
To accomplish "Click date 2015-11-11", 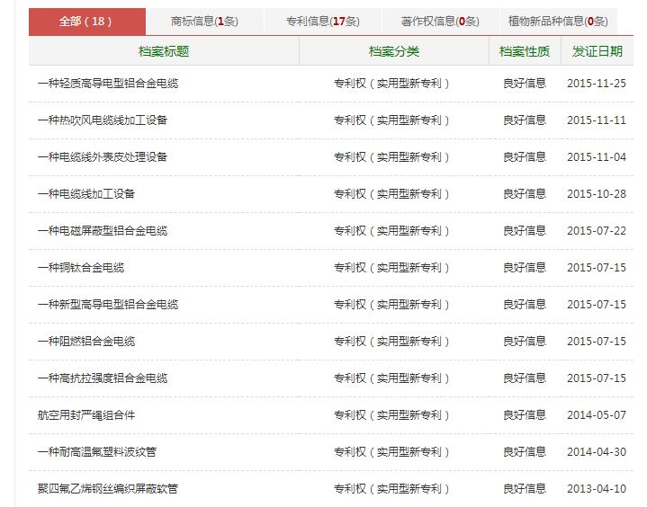I will point(597,120).
